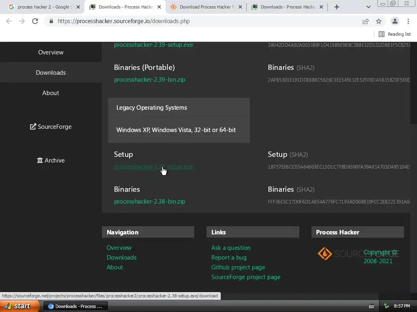Image resolution: width=417 pixels, height=312 pixels.
Task: Reload the page with refresh icon
Action: (x=35, y=21)
